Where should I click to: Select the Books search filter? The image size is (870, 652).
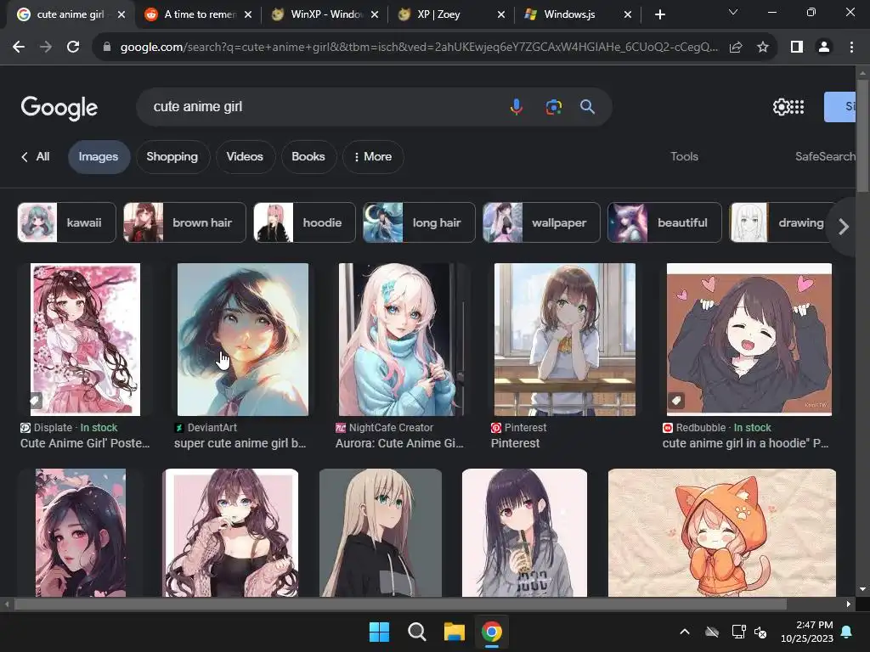(308, 157)
